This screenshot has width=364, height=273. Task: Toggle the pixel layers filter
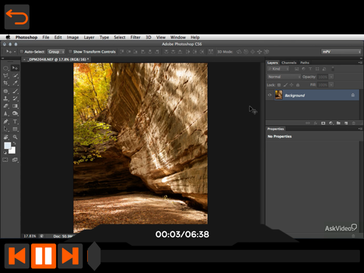coord(297,69)
